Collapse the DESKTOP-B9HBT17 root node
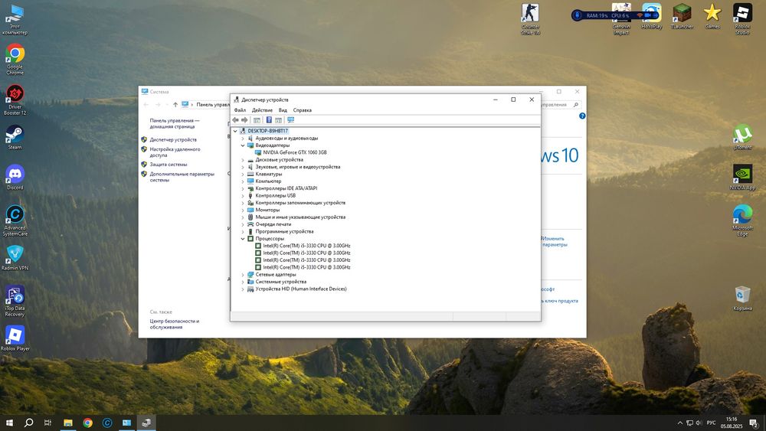The height and width of the screenshot is (431, 766). (x=235, y=131)
